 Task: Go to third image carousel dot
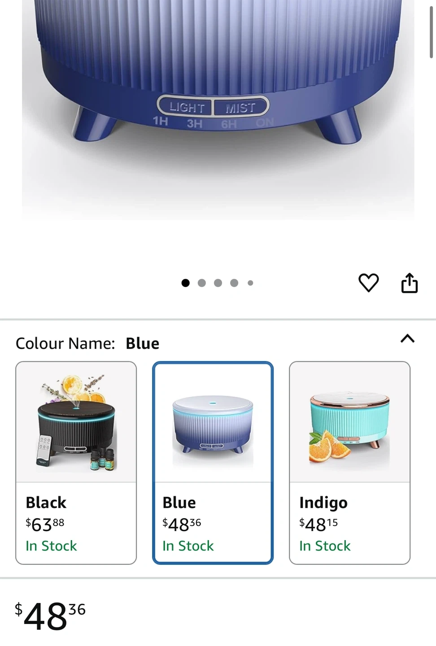tap(218, 283)
